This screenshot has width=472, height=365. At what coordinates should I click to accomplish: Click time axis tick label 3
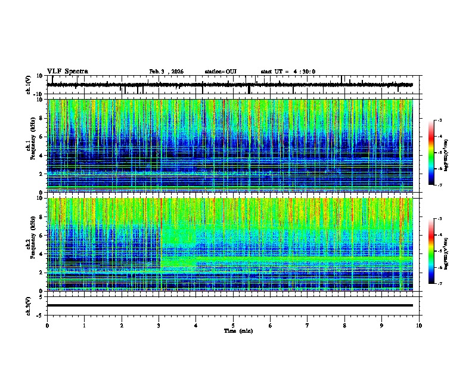(x=159, y=326)
